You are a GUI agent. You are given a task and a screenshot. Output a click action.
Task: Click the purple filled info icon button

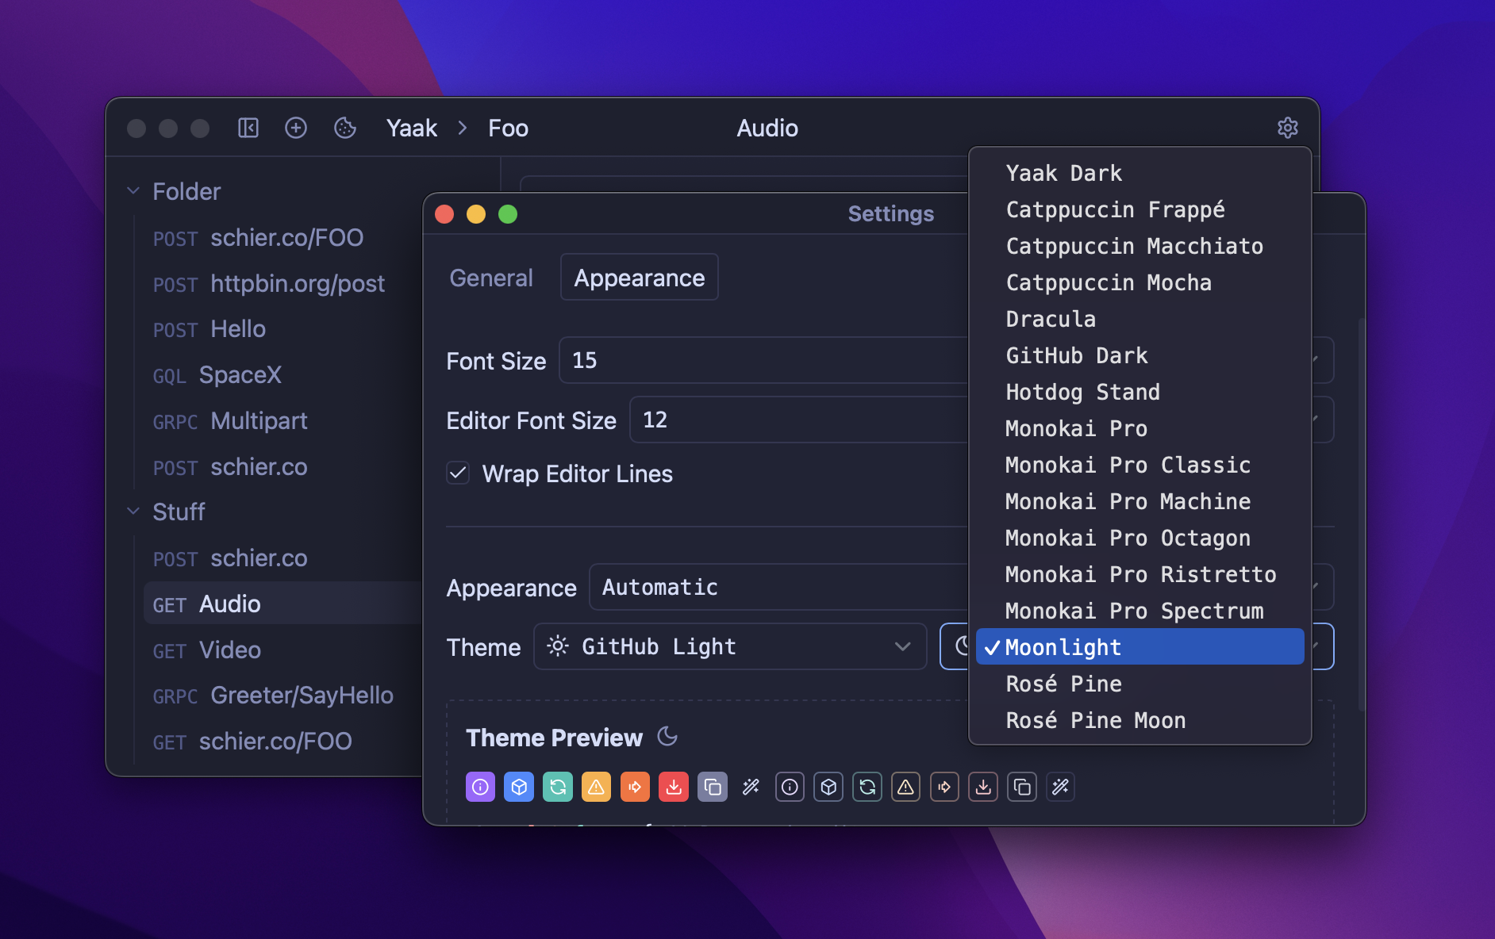480,787
